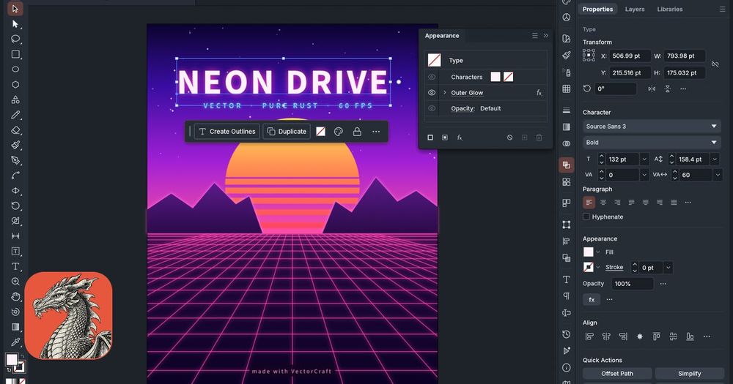The height and width of the screenshot is (384, 733).
Task: Open the Properties panel options menu
Action: pos(722,9)
